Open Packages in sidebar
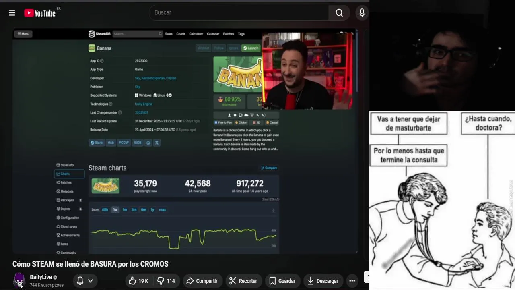 point(65,200)
